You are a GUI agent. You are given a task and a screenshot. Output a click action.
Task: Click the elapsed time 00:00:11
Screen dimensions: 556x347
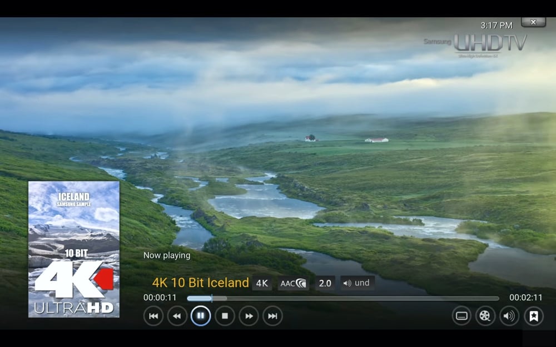click(160, 298)
